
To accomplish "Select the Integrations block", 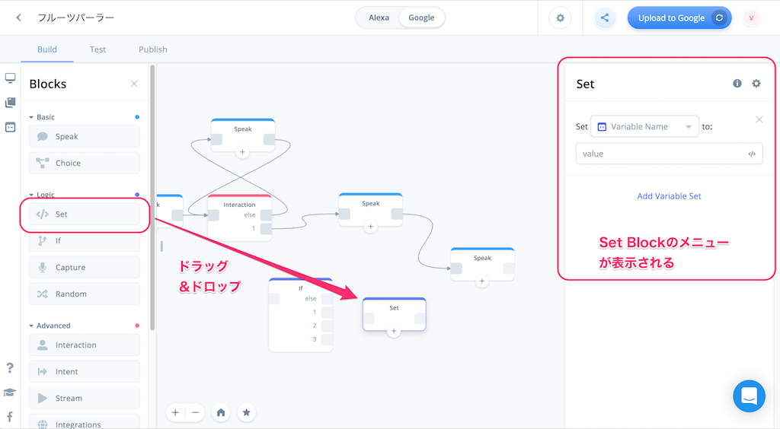I will 84,422.
